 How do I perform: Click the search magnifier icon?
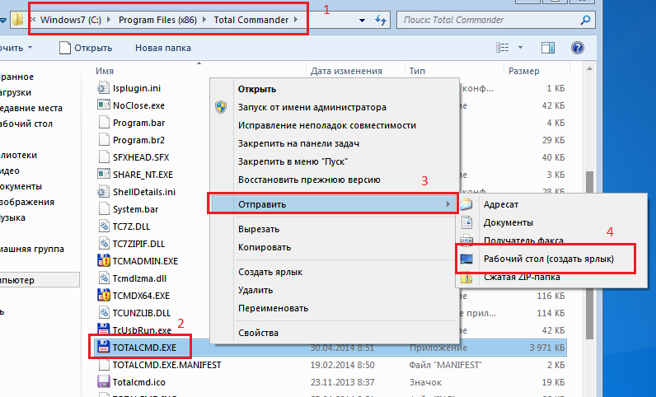pos(585,20)
